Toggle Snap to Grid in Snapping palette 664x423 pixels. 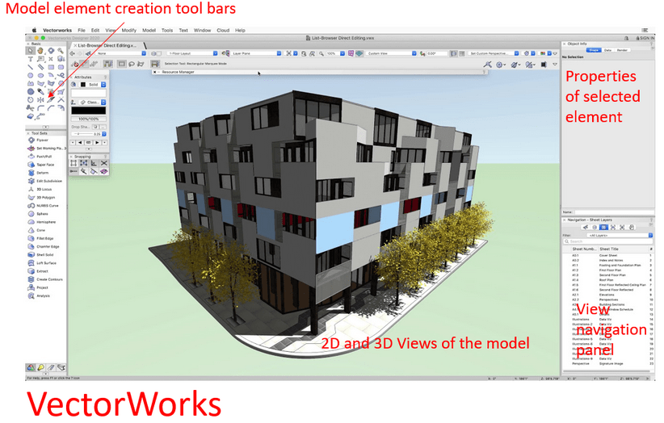[74, 163]
